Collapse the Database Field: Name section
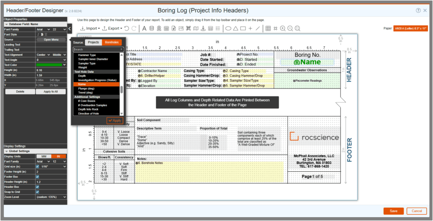The height and width of the screenshot is (221, 433). coord(6,24)
